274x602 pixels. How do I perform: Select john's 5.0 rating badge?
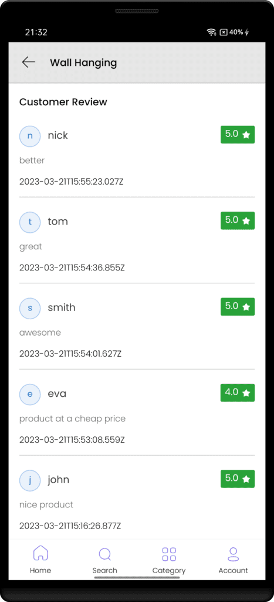point(238,479)
